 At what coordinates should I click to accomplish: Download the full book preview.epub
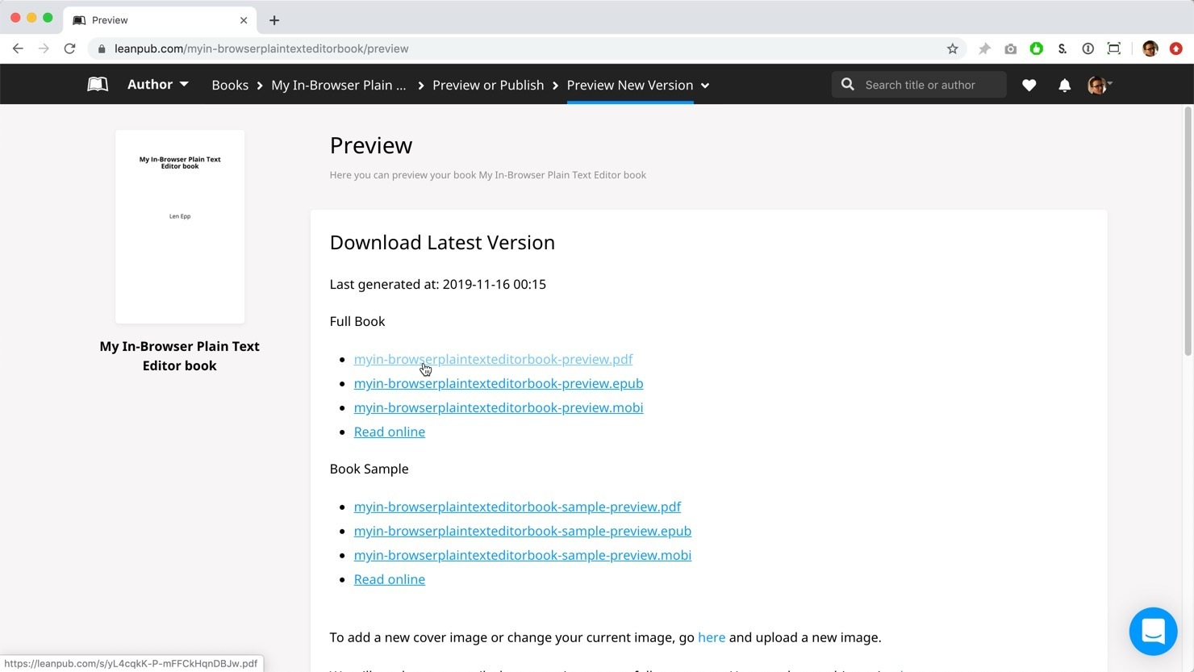(x=499, y=383)
